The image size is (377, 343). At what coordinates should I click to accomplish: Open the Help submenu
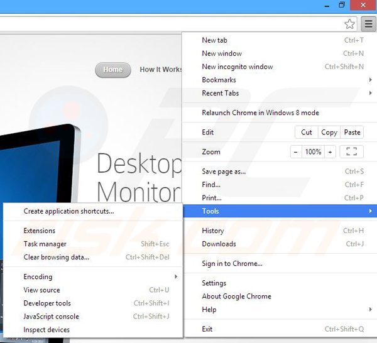209,309
